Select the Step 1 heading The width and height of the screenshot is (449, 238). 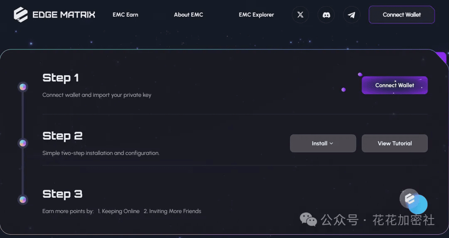[x=60, y=78]
